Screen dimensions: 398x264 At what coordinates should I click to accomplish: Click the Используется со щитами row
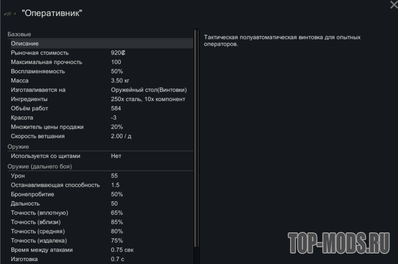[102, 156]
